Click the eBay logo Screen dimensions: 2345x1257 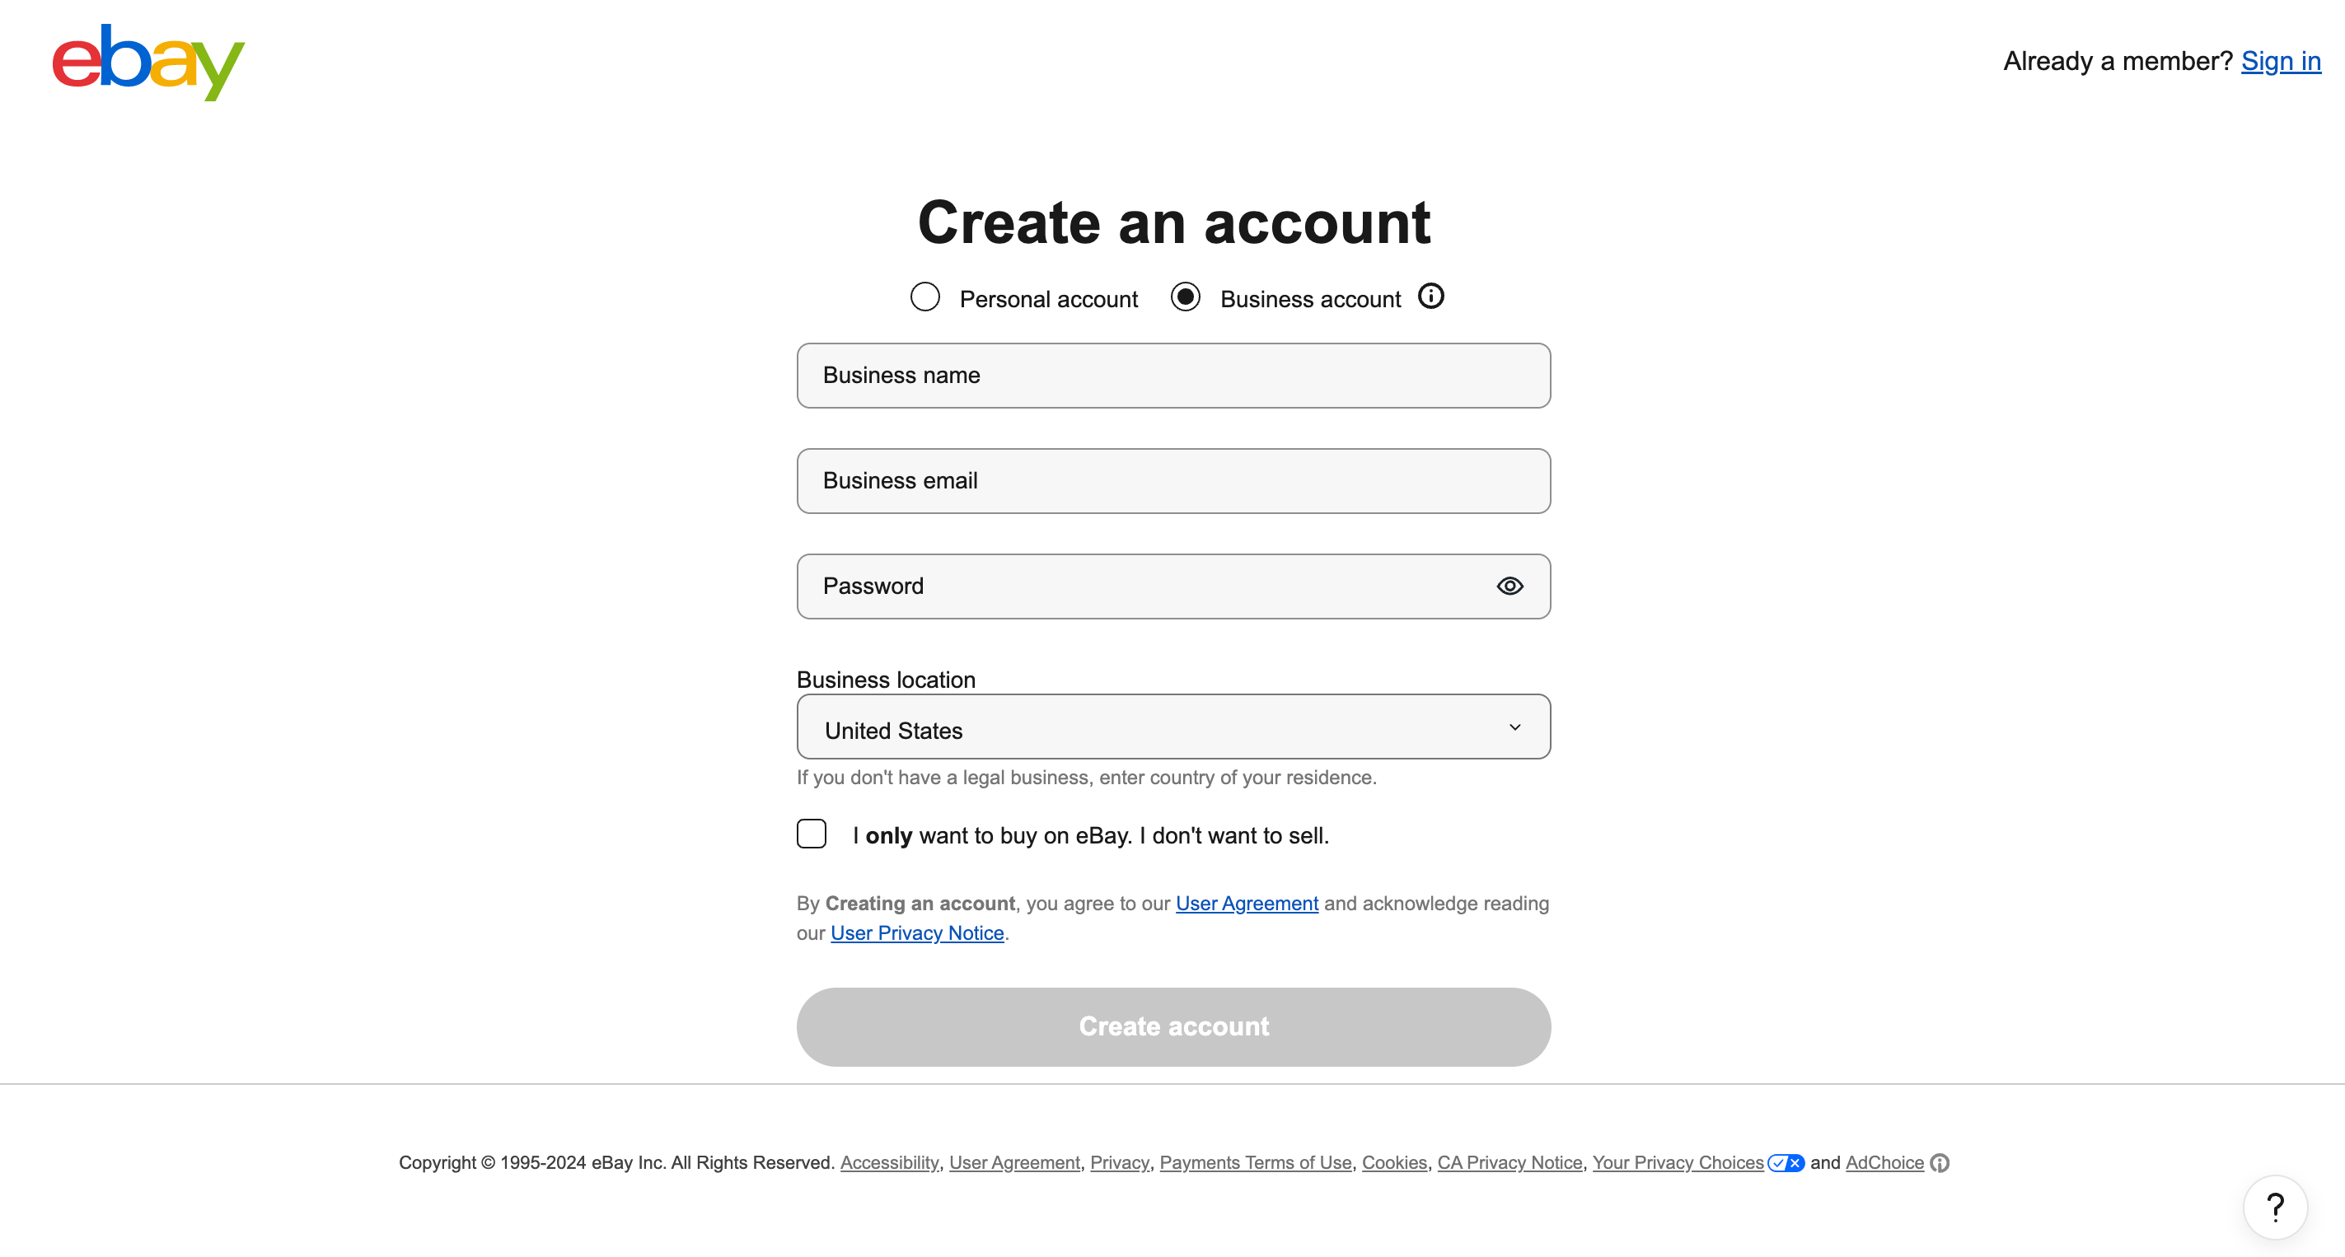pos(148,62)
